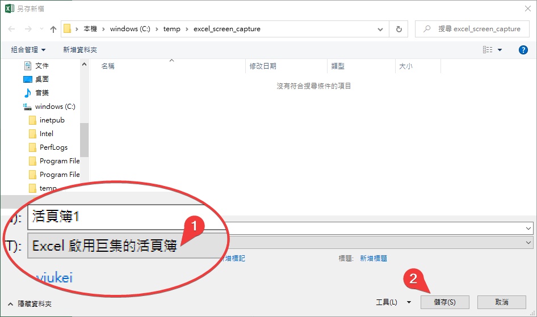Open the PerfLogs folder in tree
537x317 pixels.
[x=53, y=147]
